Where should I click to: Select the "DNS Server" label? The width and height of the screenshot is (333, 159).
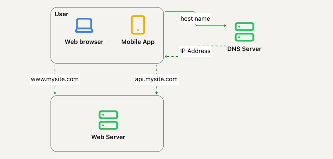tap(244, 49)
